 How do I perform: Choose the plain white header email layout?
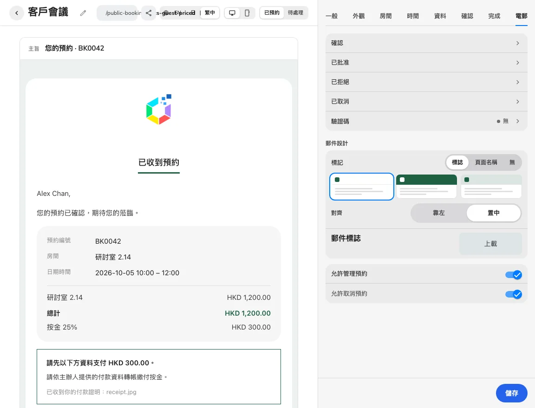pos(362,186)
